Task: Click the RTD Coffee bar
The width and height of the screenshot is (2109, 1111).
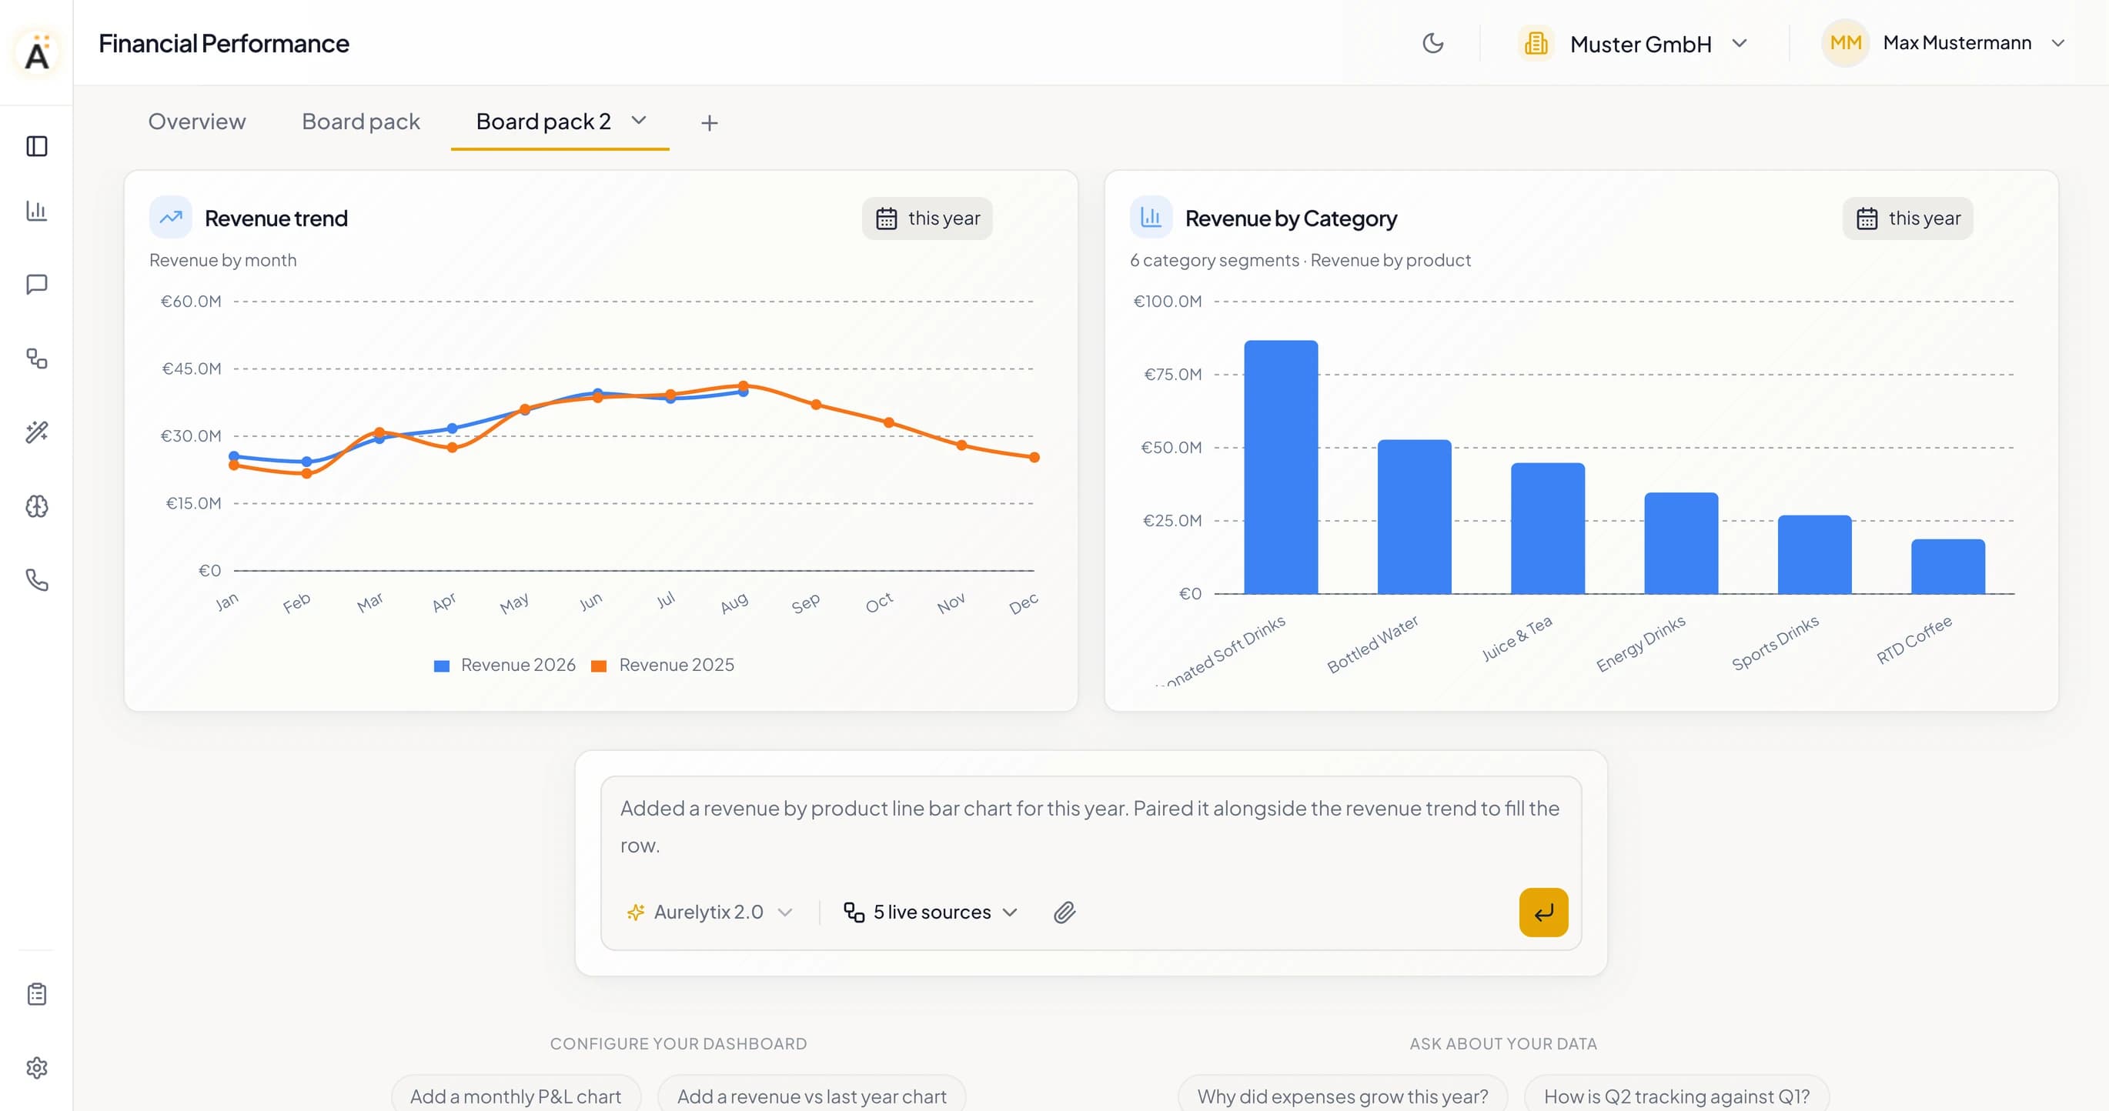Action: click(1947, 566)
